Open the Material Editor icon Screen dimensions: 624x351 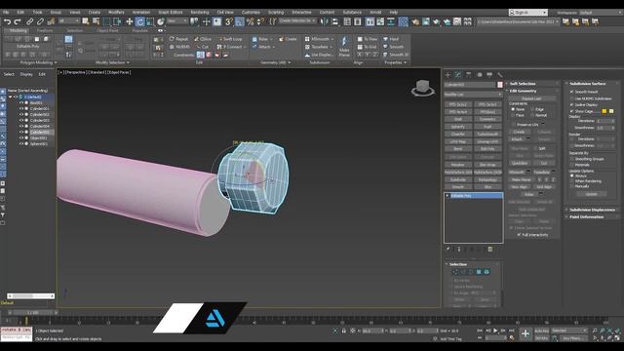pos(403,21)
